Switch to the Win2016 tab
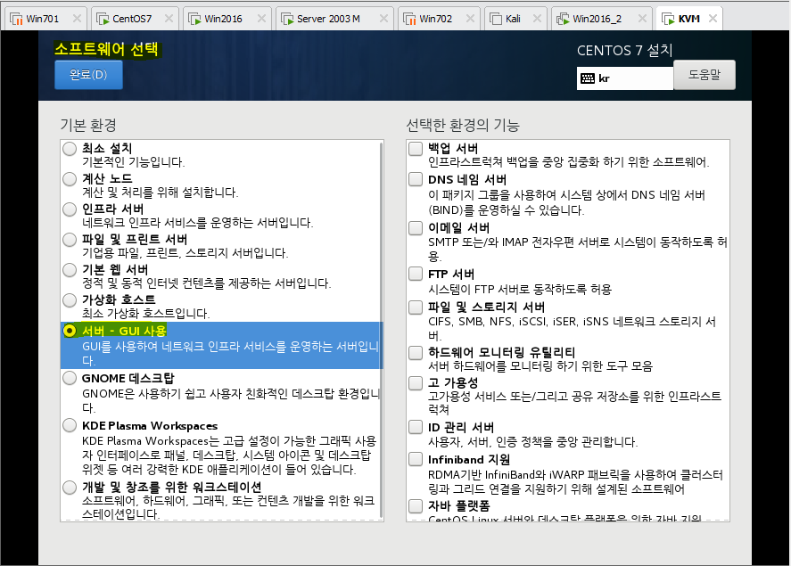Image resolution: width=791 pixels, height=566 pixels. click(x=227, y=19)
